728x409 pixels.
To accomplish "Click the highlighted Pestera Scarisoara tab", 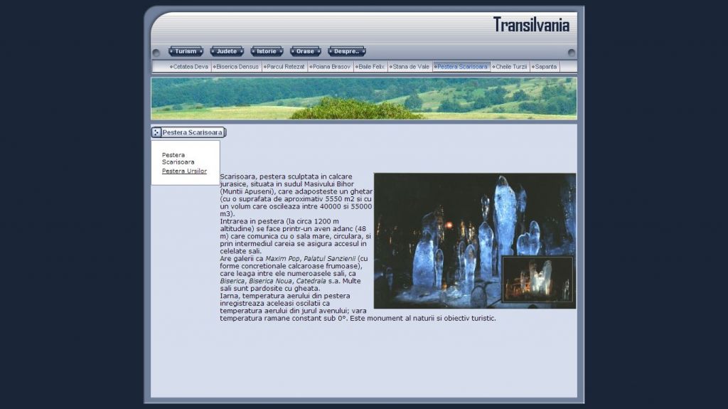I will click(x=461, y=67).
